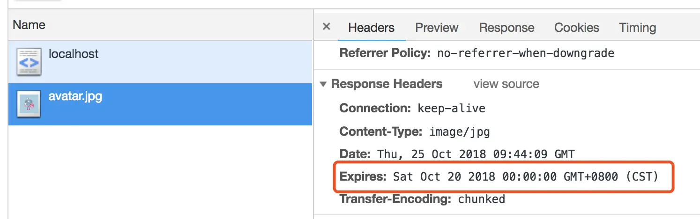Image resolution: width=700 pixels, height=219 pixels.
Task: Click the view source link
Action: [x=506, y=84]
